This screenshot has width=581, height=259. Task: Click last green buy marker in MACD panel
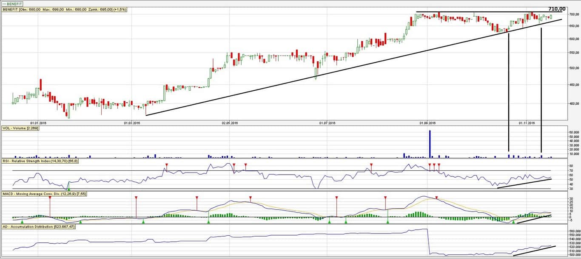click(x=513, y=221)
